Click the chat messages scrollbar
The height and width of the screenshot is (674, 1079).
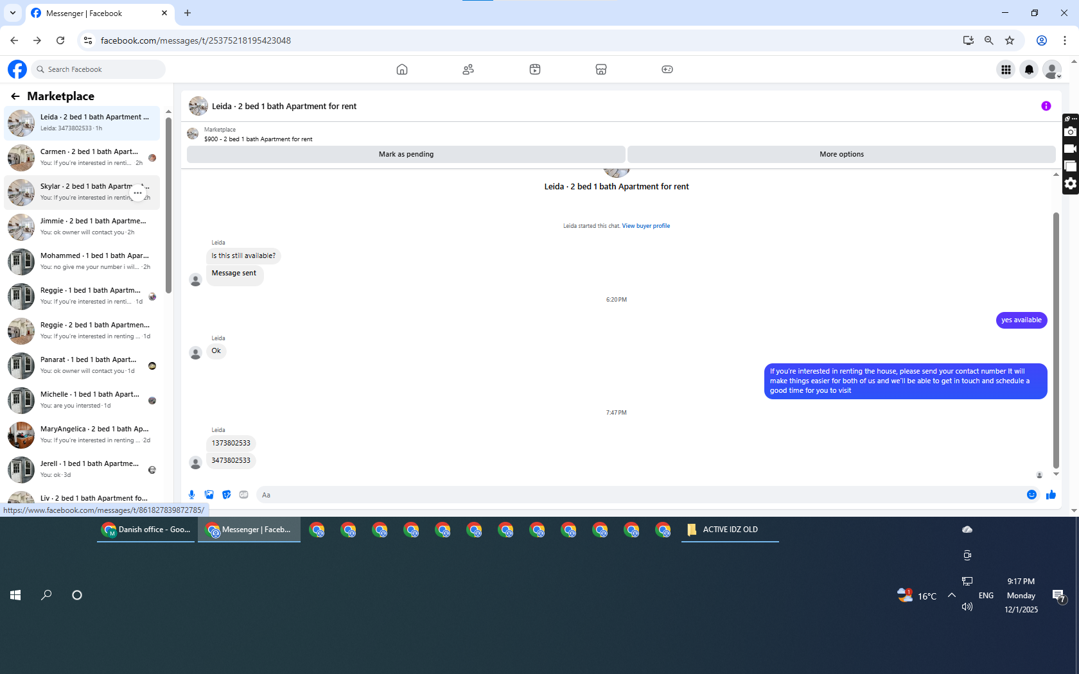(x=1056, y=340)
